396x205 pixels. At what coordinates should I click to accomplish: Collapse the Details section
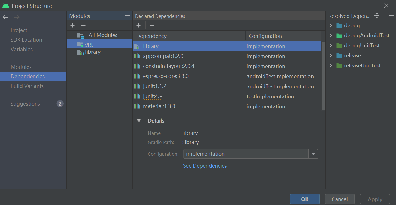tap(139, 121)
